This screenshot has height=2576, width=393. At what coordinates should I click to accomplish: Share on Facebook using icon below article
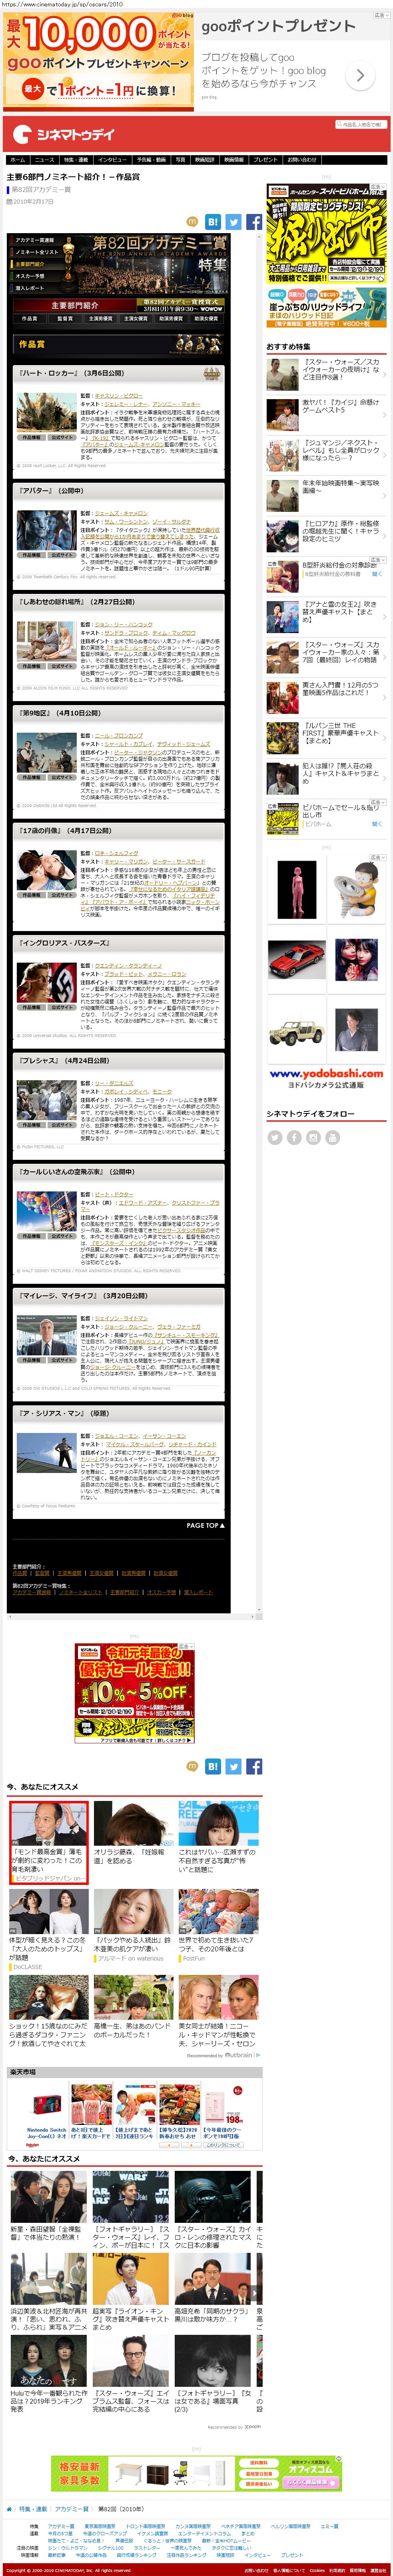click(x=254, y=1767)
